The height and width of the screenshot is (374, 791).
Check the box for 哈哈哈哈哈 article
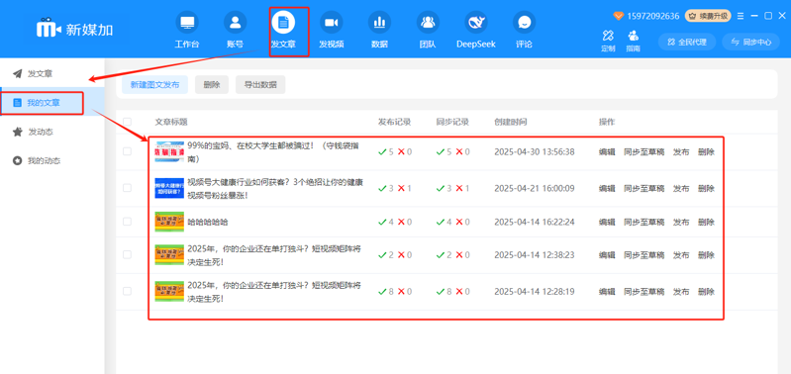pos(127,222)
